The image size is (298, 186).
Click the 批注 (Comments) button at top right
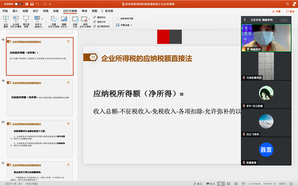coord(290,11)
